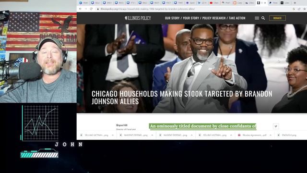Open OUR STORY in the site navigation
The height and width of the screenshot is (173, 307).
tap(172, 18)
